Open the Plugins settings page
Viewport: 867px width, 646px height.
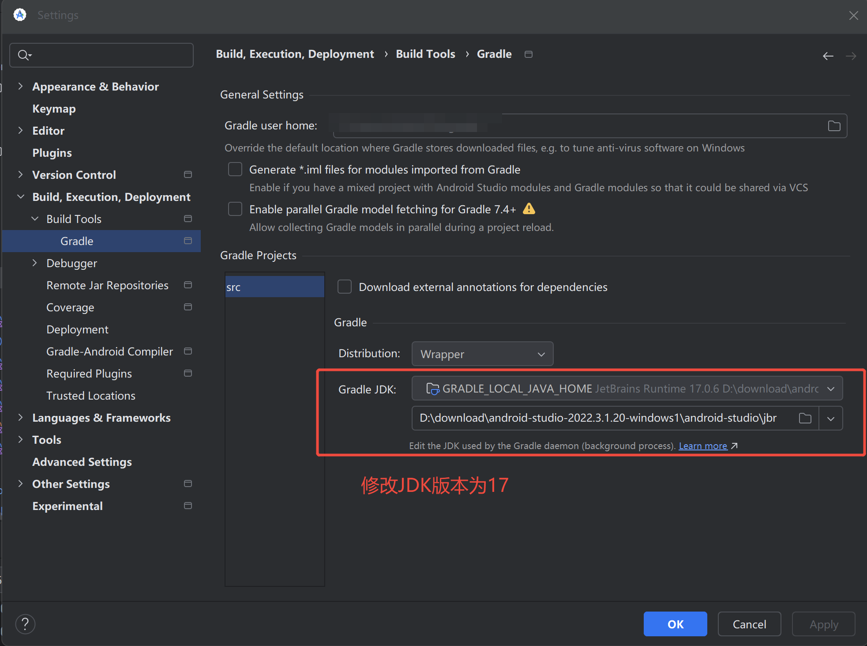52,153
